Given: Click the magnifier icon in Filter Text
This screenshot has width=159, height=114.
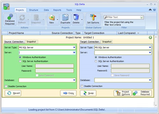Looking at the screenshot, I should (x=106, y=17).
